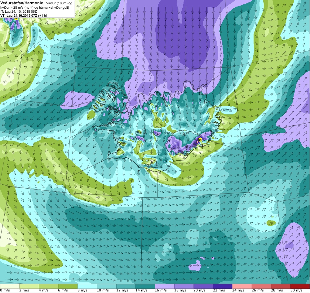Select the lavender 16–18 m/s legend swatch
The image size is (310, 293).
click(x=165, y=286)
